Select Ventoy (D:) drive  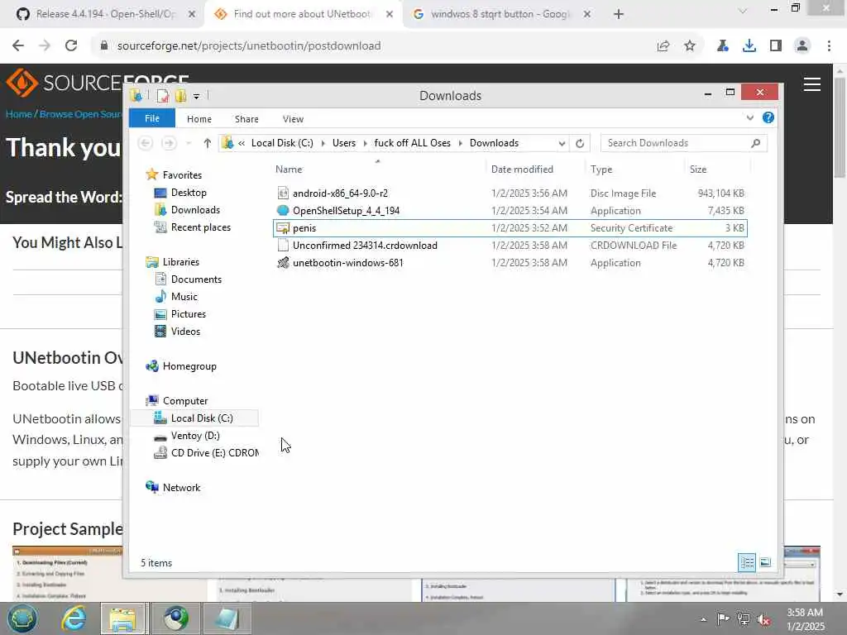pyautogui.click(x=195, y=436)
